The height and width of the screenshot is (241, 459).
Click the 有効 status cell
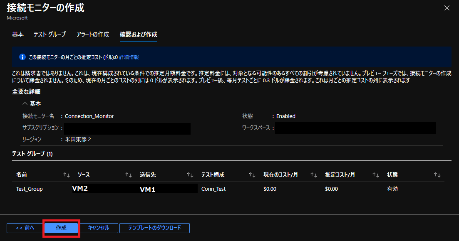392,189
